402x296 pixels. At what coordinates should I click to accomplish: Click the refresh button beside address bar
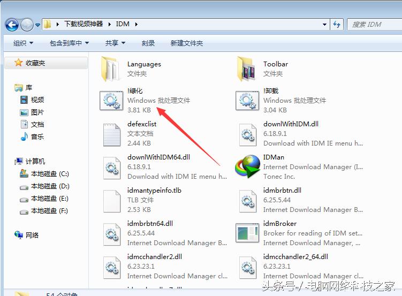point(337,24)
